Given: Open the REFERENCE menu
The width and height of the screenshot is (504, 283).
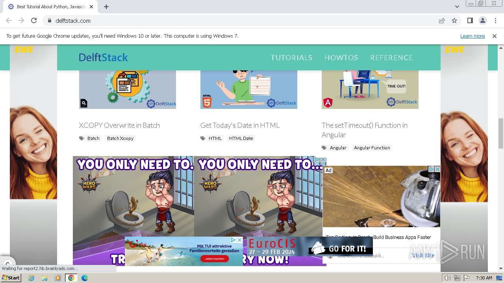Looking at the screenshot, I should [391, 57].
